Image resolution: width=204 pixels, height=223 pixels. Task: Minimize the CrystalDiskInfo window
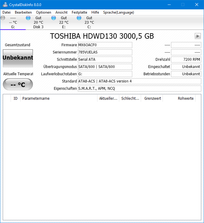pos(169,5)
